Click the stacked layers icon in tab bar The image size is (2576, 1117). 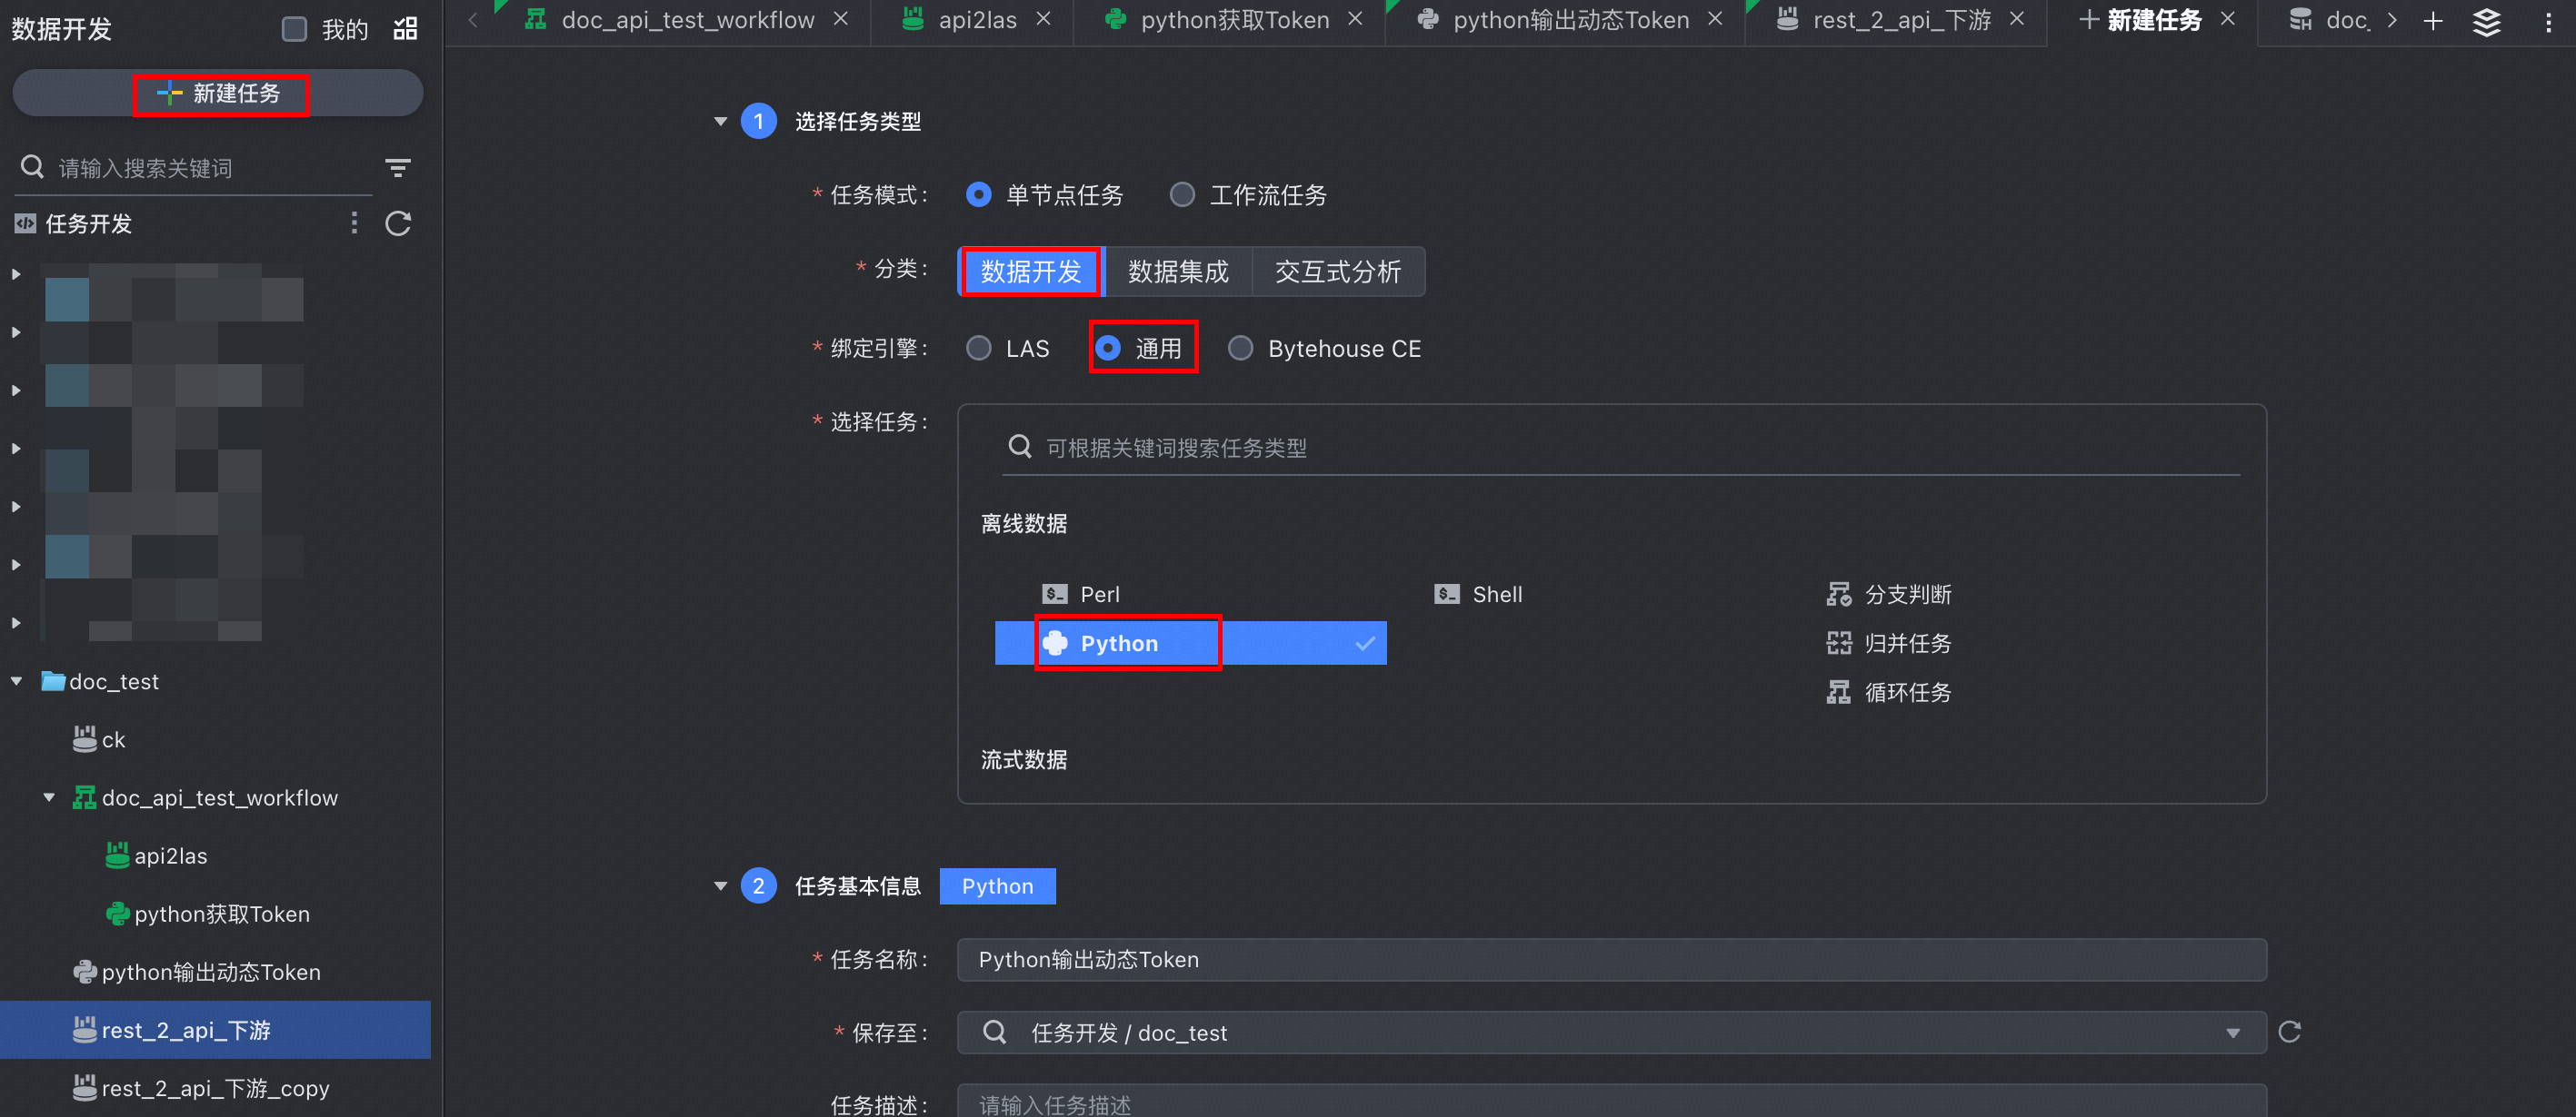coord(2486,21)
